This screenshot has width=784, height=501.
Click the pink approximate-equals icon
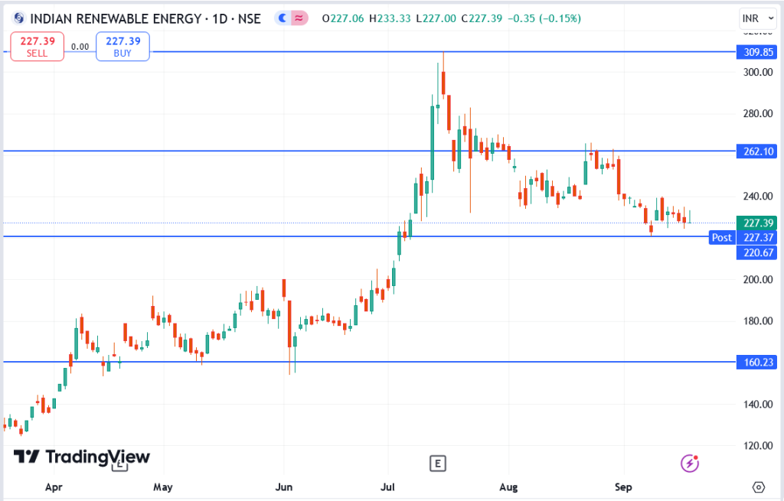[x=299, y=18]
